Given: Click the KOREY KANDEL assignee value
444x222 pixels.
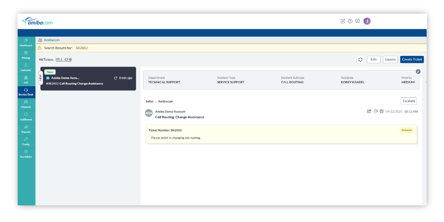Looking at the screenshot, I should tap(353, 82).
